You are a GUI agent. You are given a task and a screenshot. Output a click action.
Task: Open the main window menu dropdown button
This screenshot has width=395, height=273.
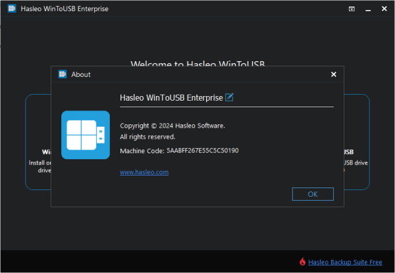[x=352, y=9]
